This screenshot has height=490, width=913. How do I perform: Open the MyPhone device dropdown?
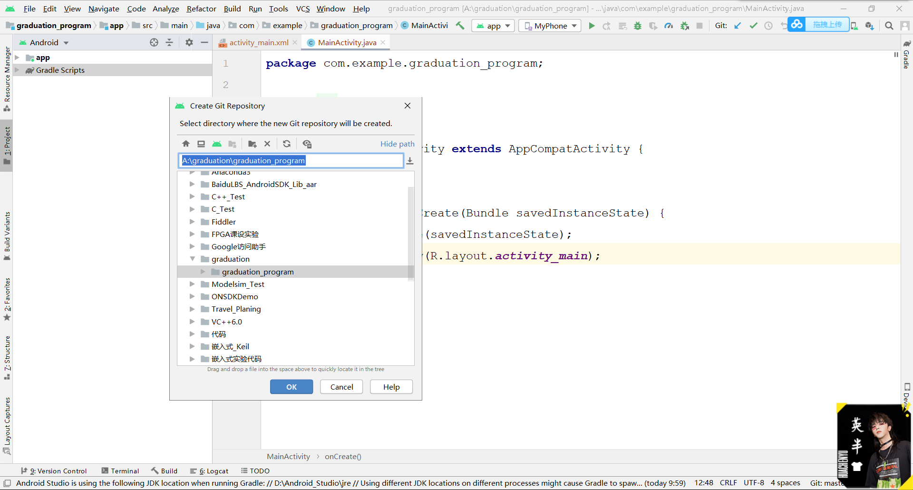550,26
